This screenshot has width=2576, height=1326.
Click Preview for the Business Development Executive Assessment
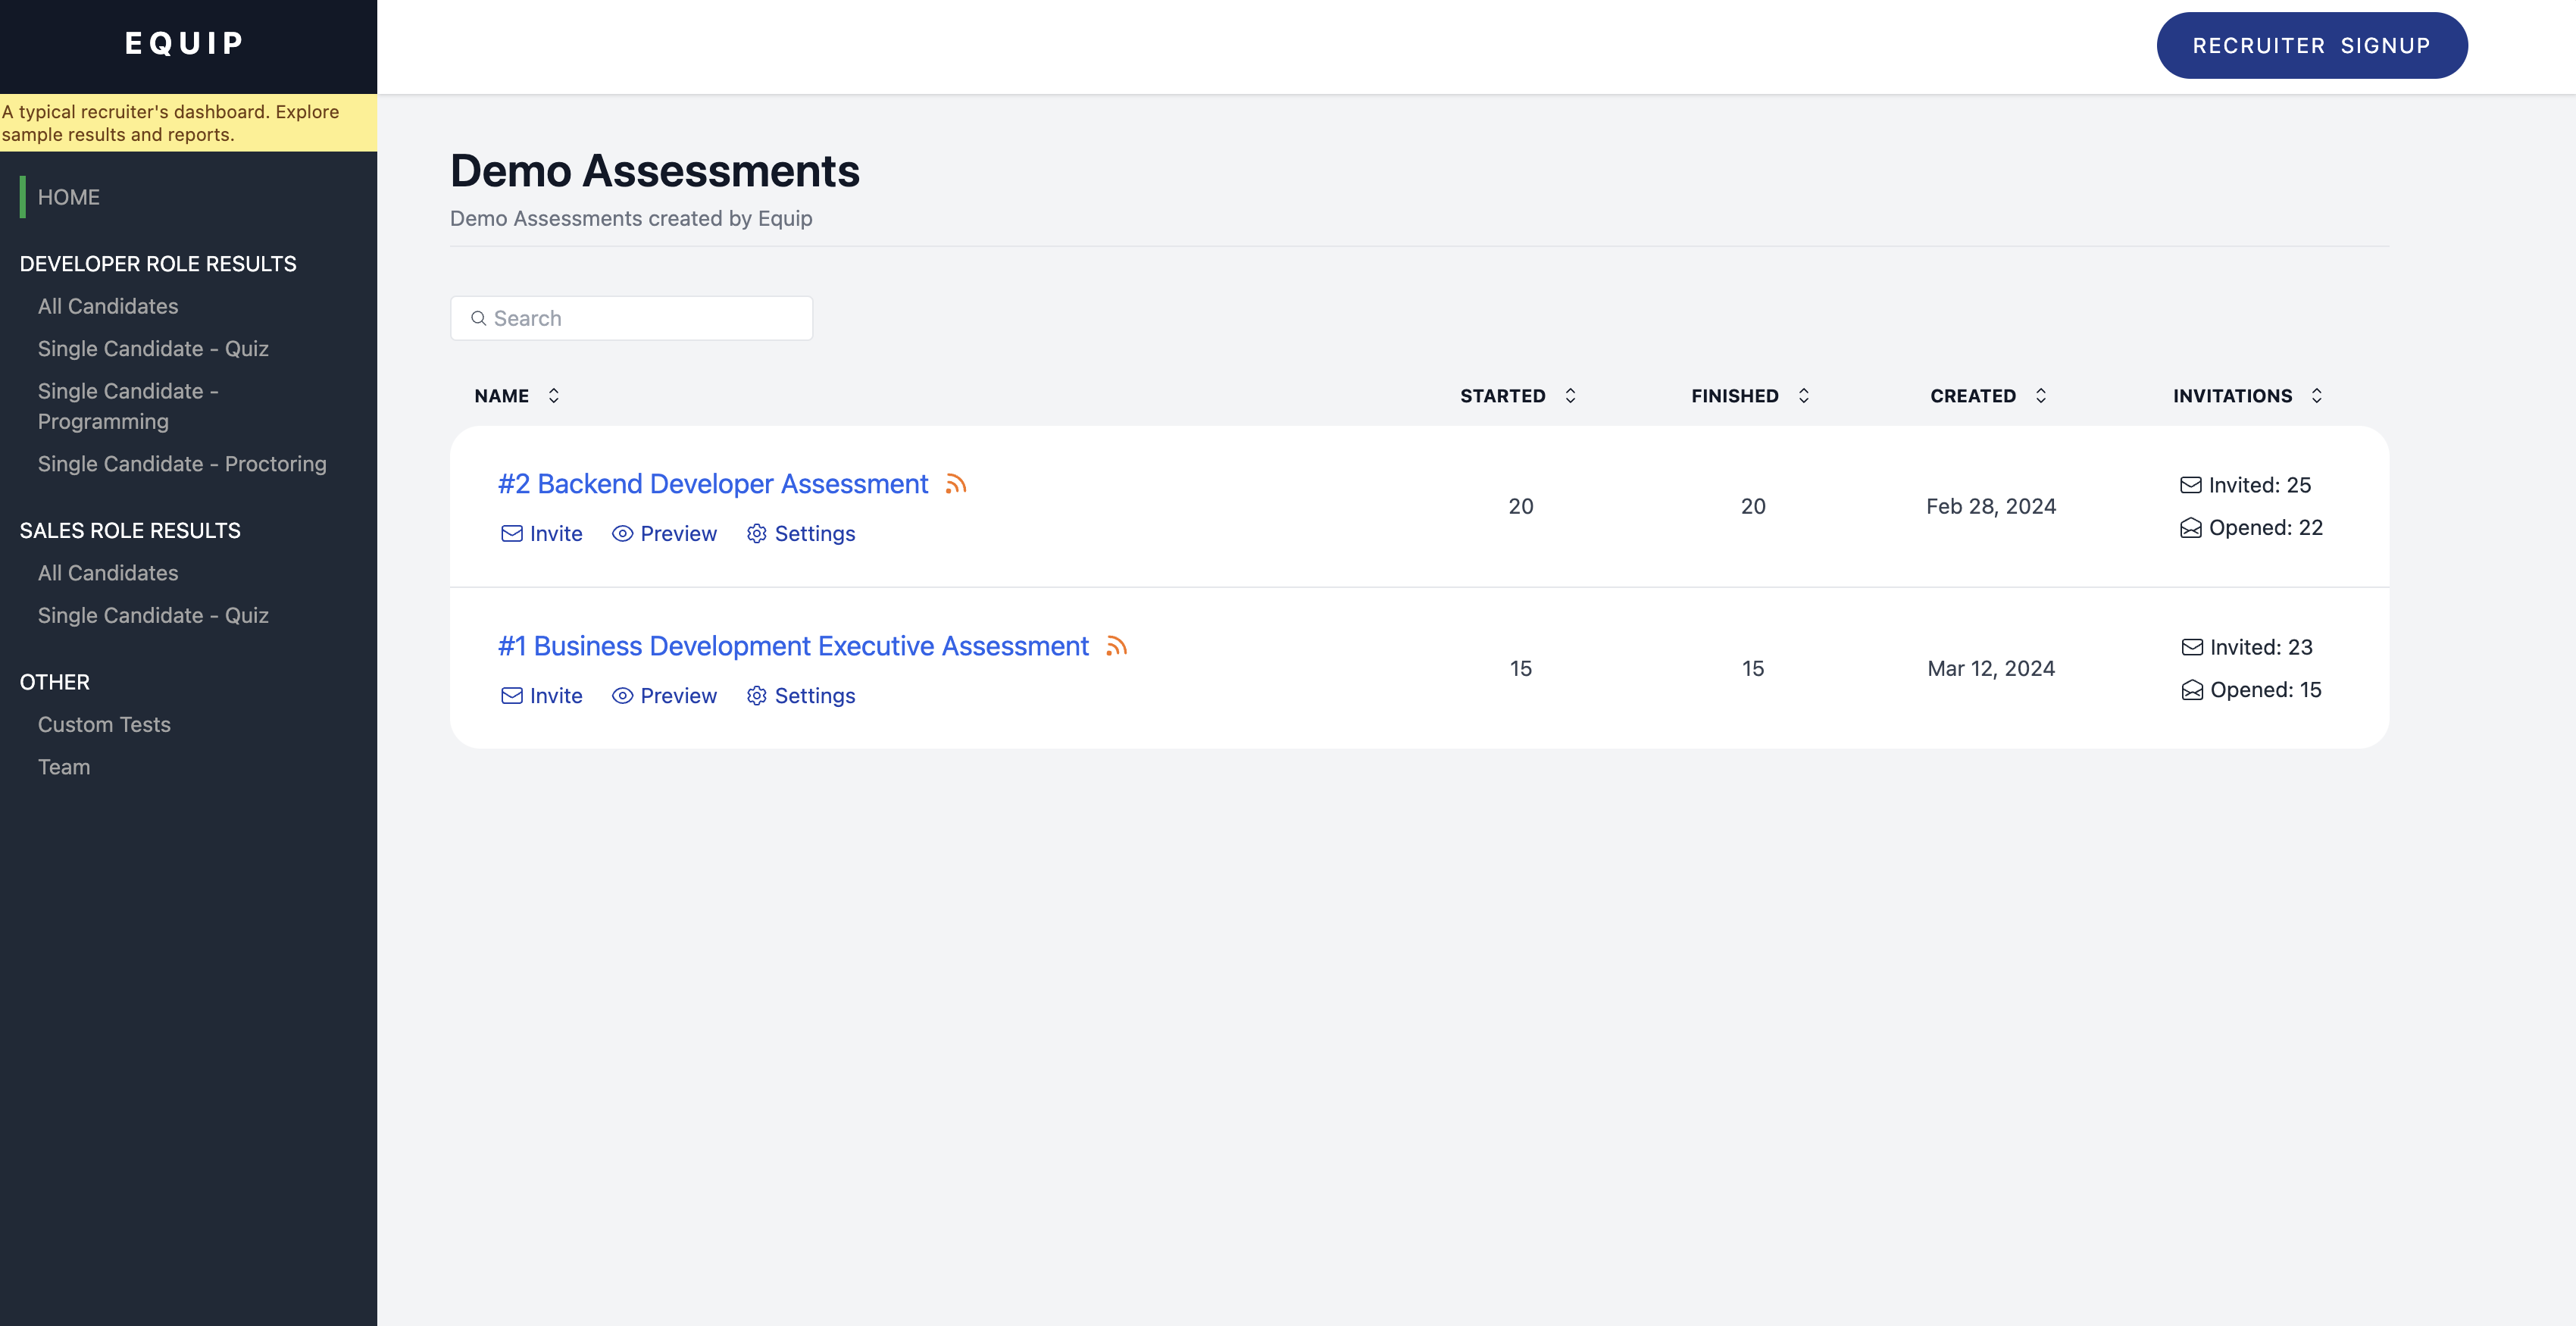click(664, 696)
